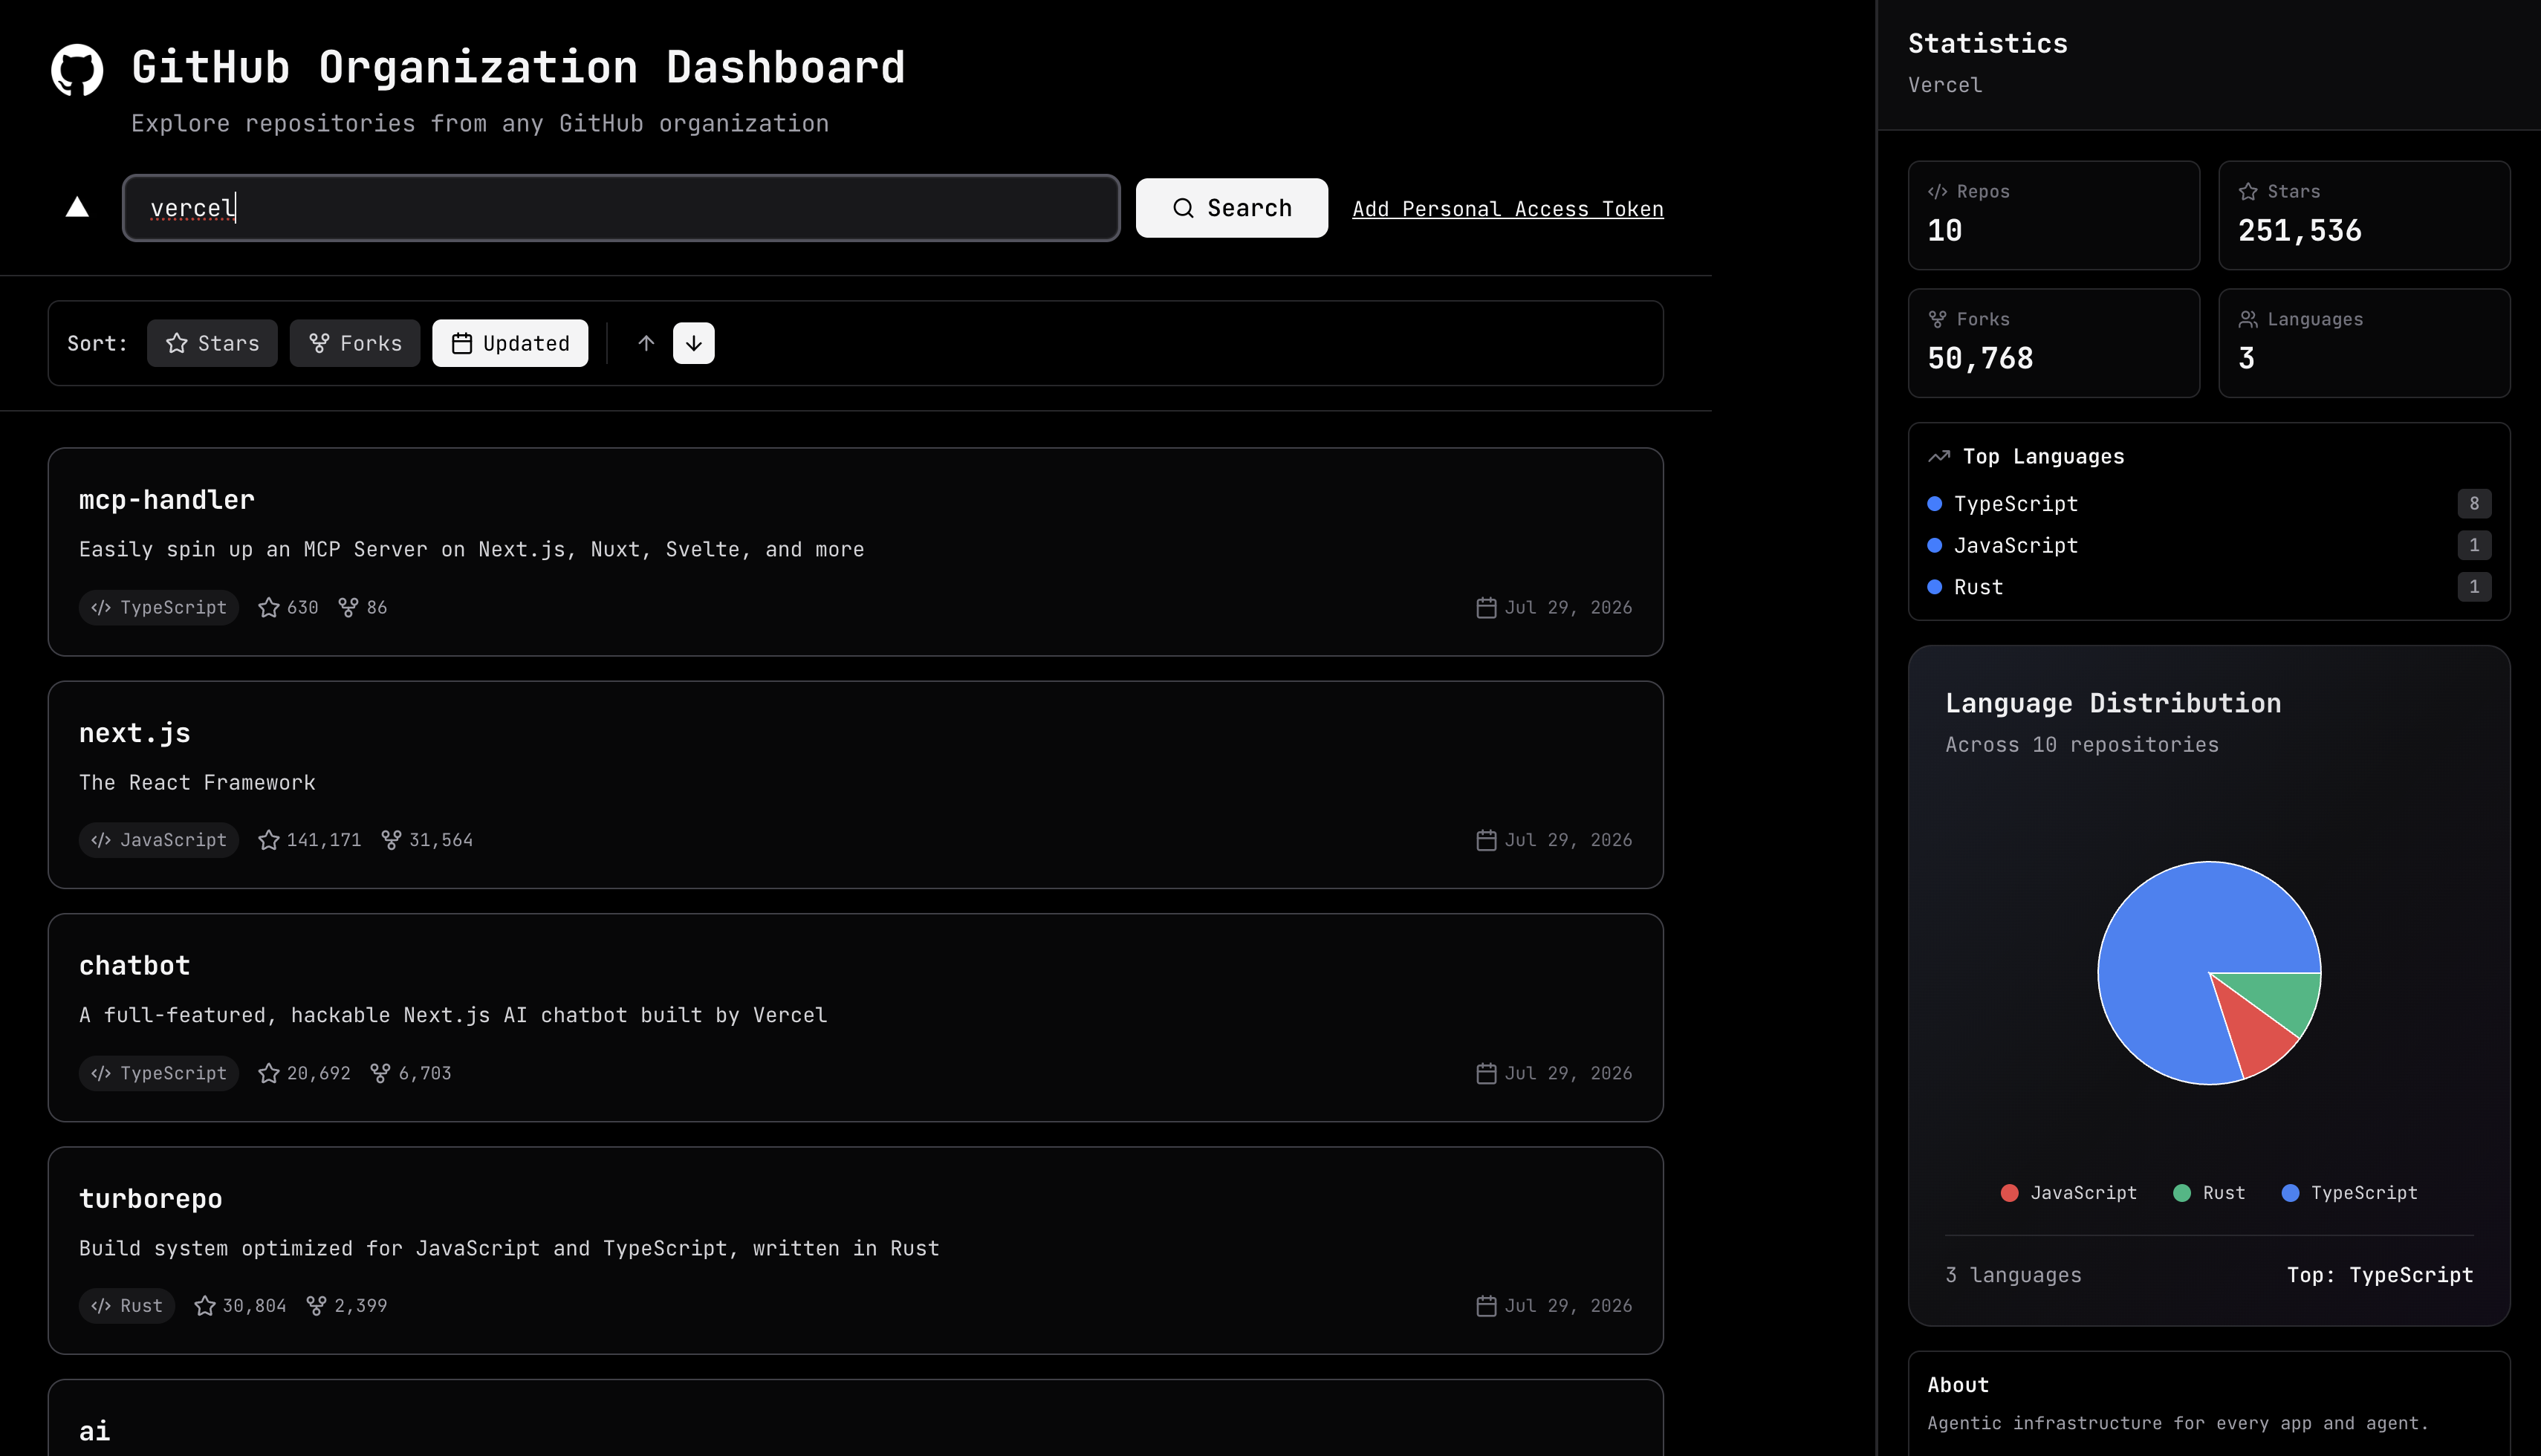The width and height of the screenshot is (2541, 1456).
Task: Sort repositories by Forks
Action: [355, 343]
